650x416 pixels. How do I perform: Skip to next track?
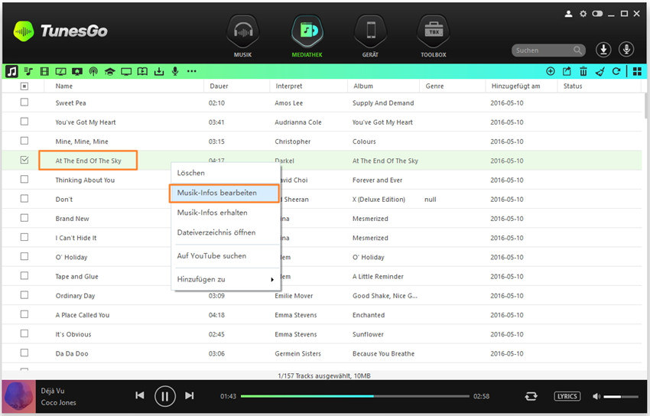[x=190, y=395]
